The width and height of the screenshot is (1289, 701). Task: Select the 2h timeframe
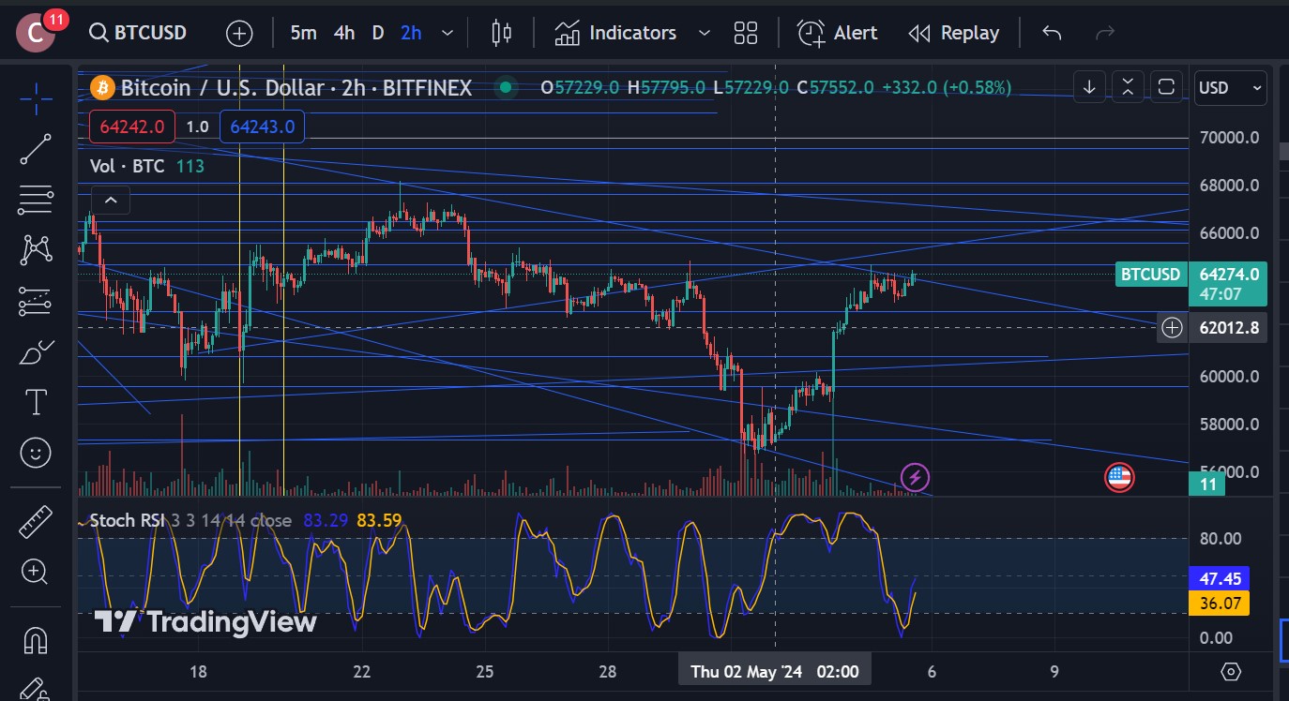[x=411, y=33]
